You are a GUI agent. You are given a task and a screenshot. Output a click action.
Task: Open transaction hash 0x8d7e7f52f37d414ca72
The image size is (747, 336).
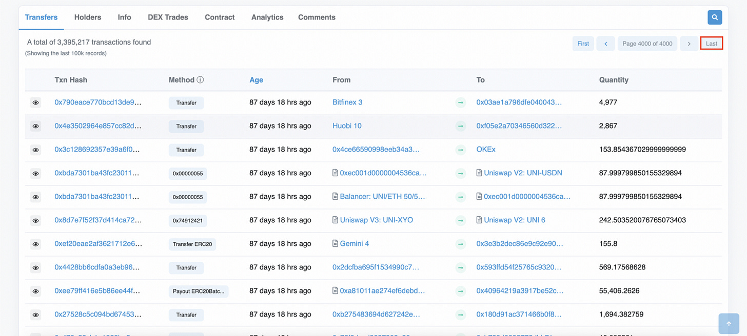click(x=98, y=220)
